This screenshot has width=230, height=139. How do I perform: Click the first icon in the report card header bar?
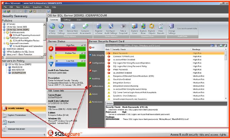point(212,46)
